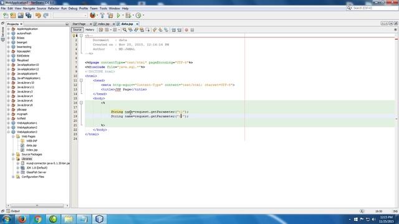Click the Firefox browser selector icon
This screenshot has width=399, height=224.
point(93,16)
